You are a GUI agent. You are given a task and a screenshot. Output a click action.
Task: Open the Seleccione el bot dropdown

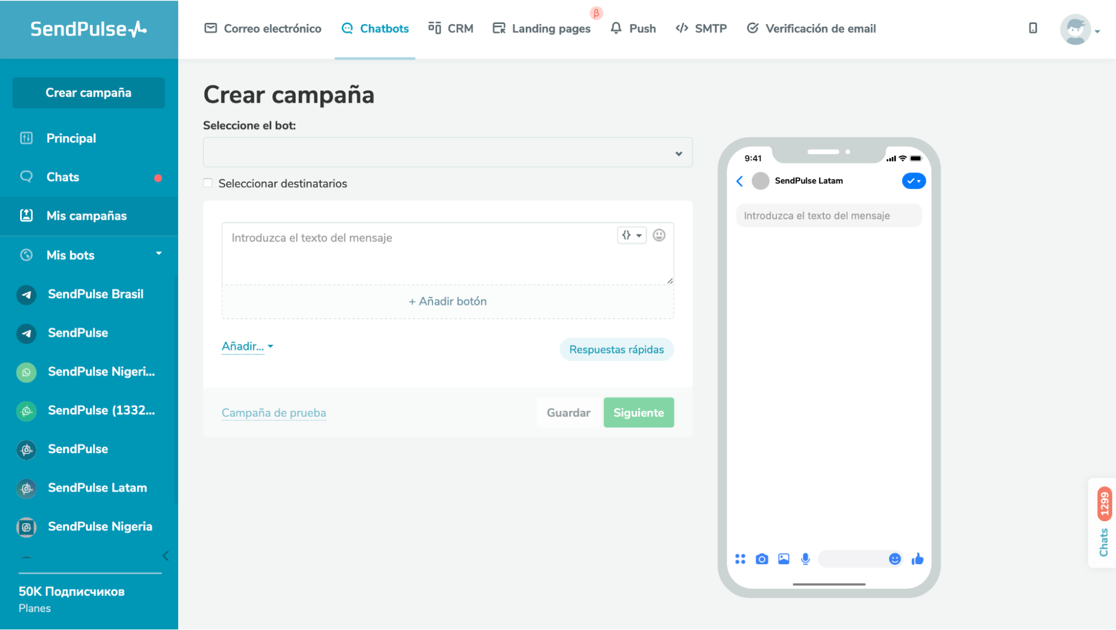447,152
